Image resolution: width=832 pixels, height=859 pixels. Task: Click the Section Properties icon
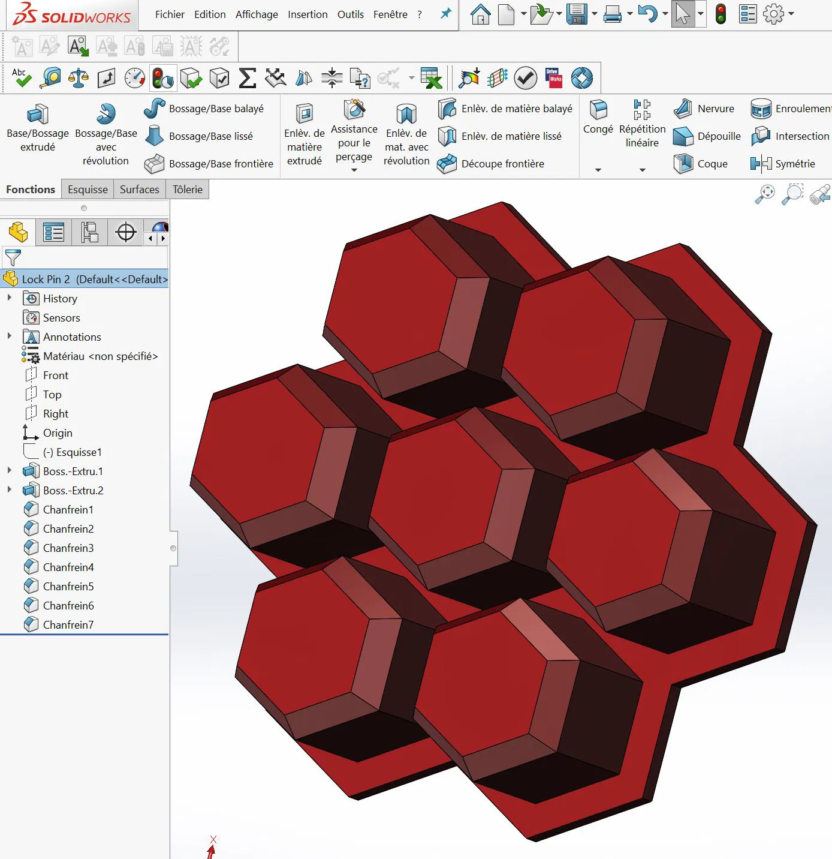click(x=107, y=78)
